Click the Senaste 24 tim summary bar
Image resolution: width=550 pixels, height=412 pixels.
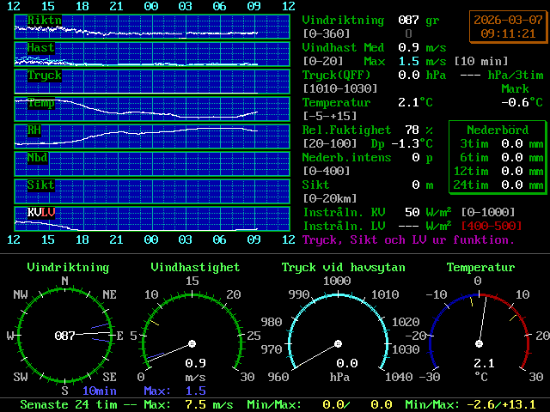[x=275, y=404]
